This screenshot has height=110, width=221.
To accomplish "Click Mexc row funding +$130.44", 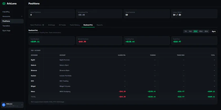I will pyautogui.click(x=152, y=92).
